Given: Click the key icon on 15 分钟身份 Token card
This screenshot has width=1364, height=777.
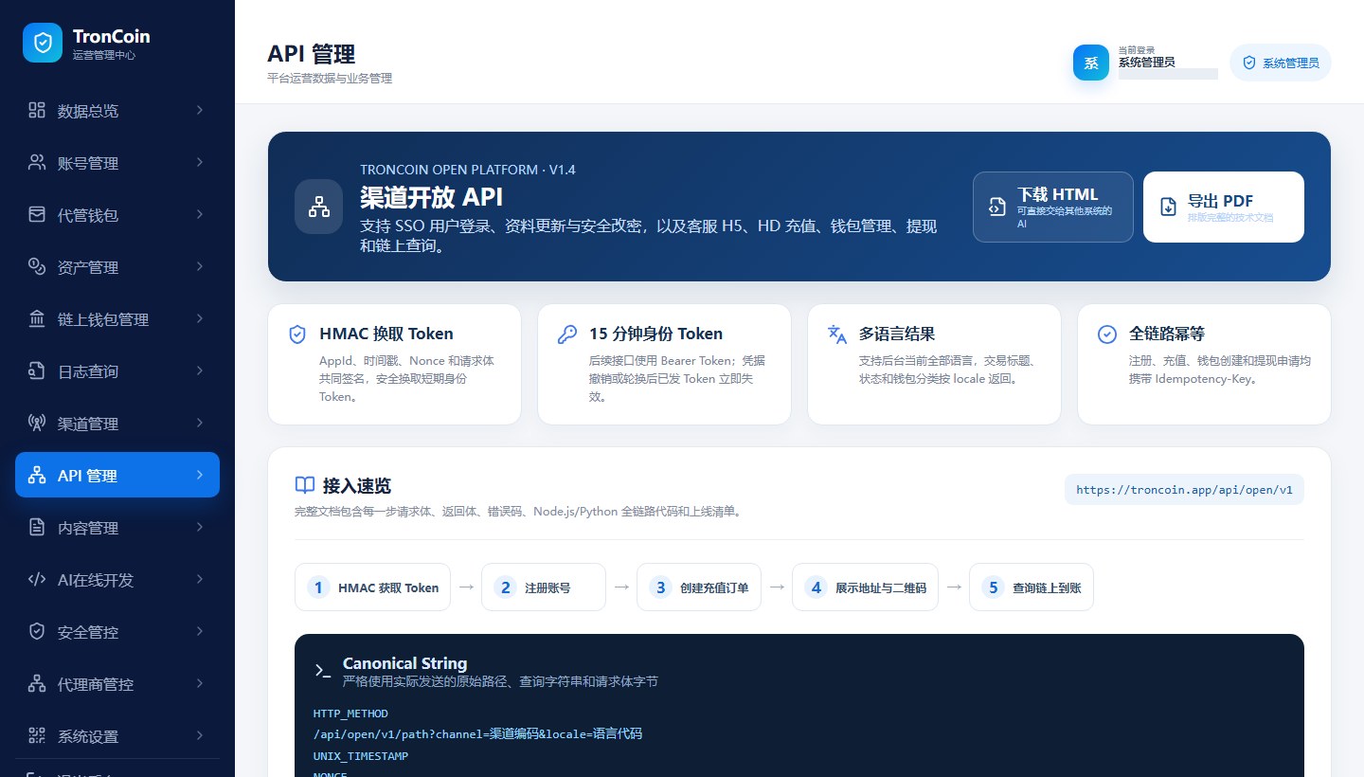Looking at the screenshot, I should [566, 334].
